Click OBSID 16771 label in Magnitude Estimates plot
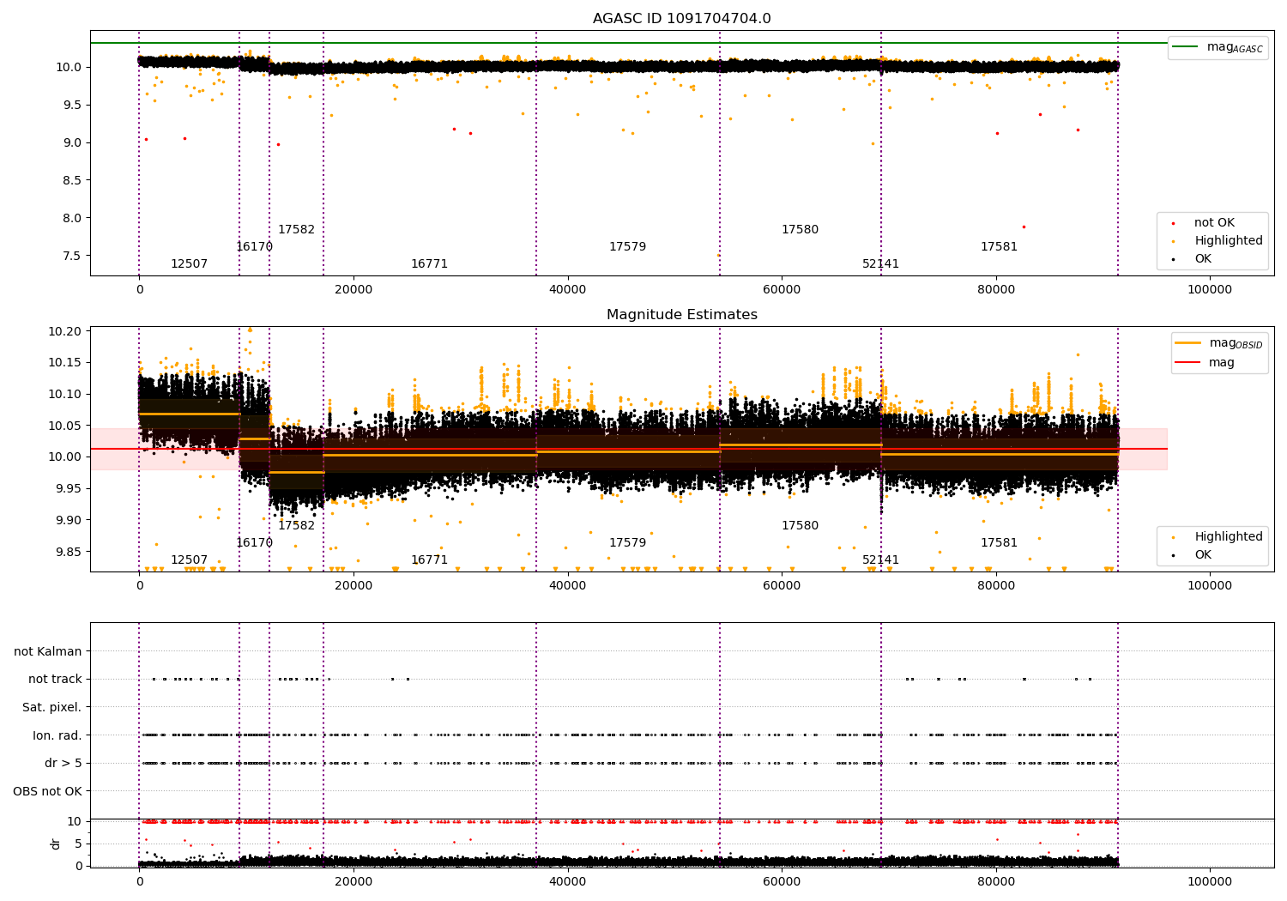The image size is (1287, 901). click(429, 560)
